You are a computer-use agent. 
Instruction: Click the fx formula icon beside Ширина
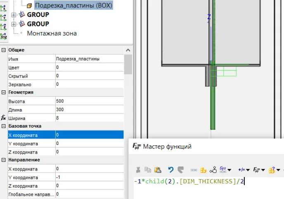(4, 118)
